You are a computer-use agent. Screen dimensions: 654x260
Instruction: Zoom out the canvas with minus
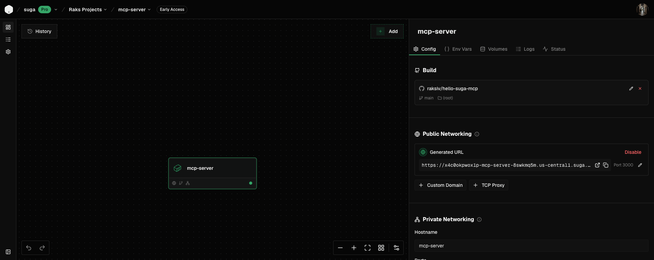coord(340,248)
